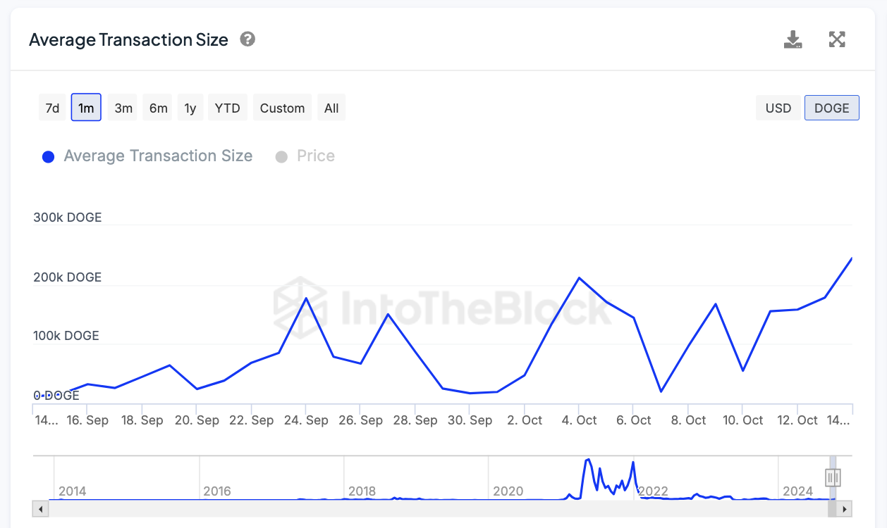Image resolution: width=887 pixels, height=528 pixels.
Task: Show year-to-date with YTD
Action: pyautogui.click(x=227, y=108)
